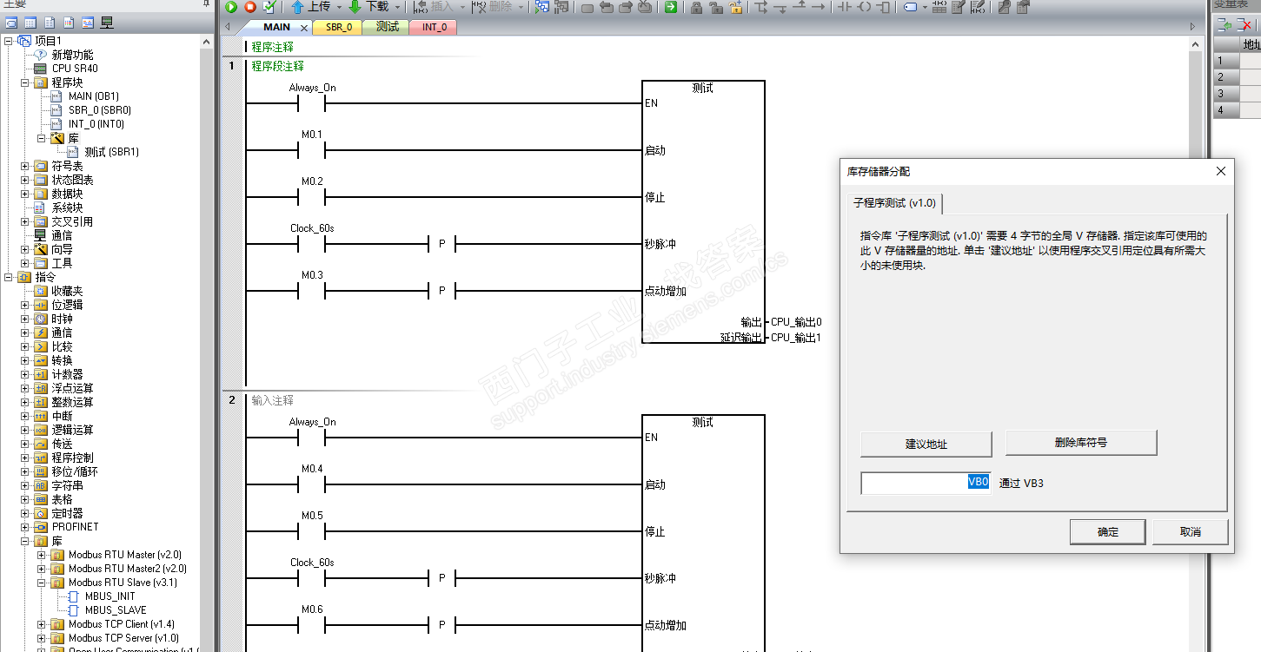Click the blue symbol tag toolbar icon
1261x652 pixels.
(910, 7)
